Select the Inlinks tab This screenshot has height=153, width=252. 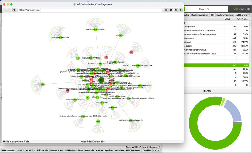[x=20, y=151]
